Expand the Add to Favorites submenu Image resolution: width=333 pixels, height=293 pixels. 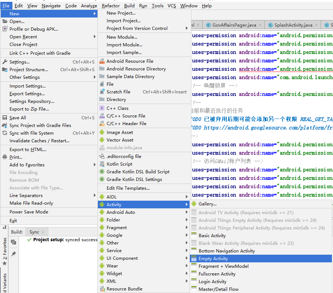95,165
